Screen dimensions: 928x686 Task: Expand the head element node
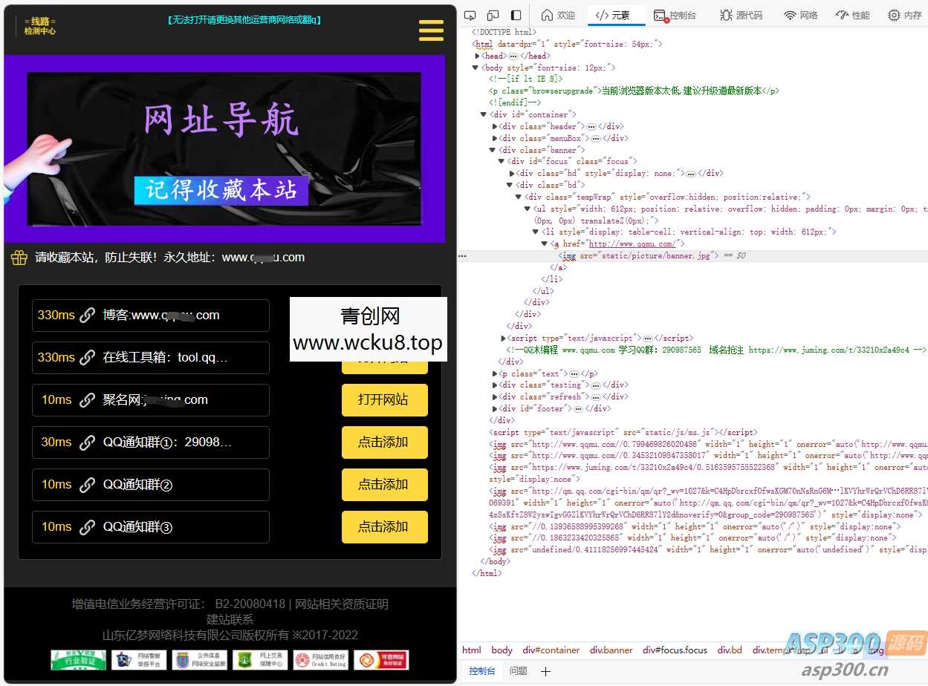pyautogui.click(x=478, y=56)
